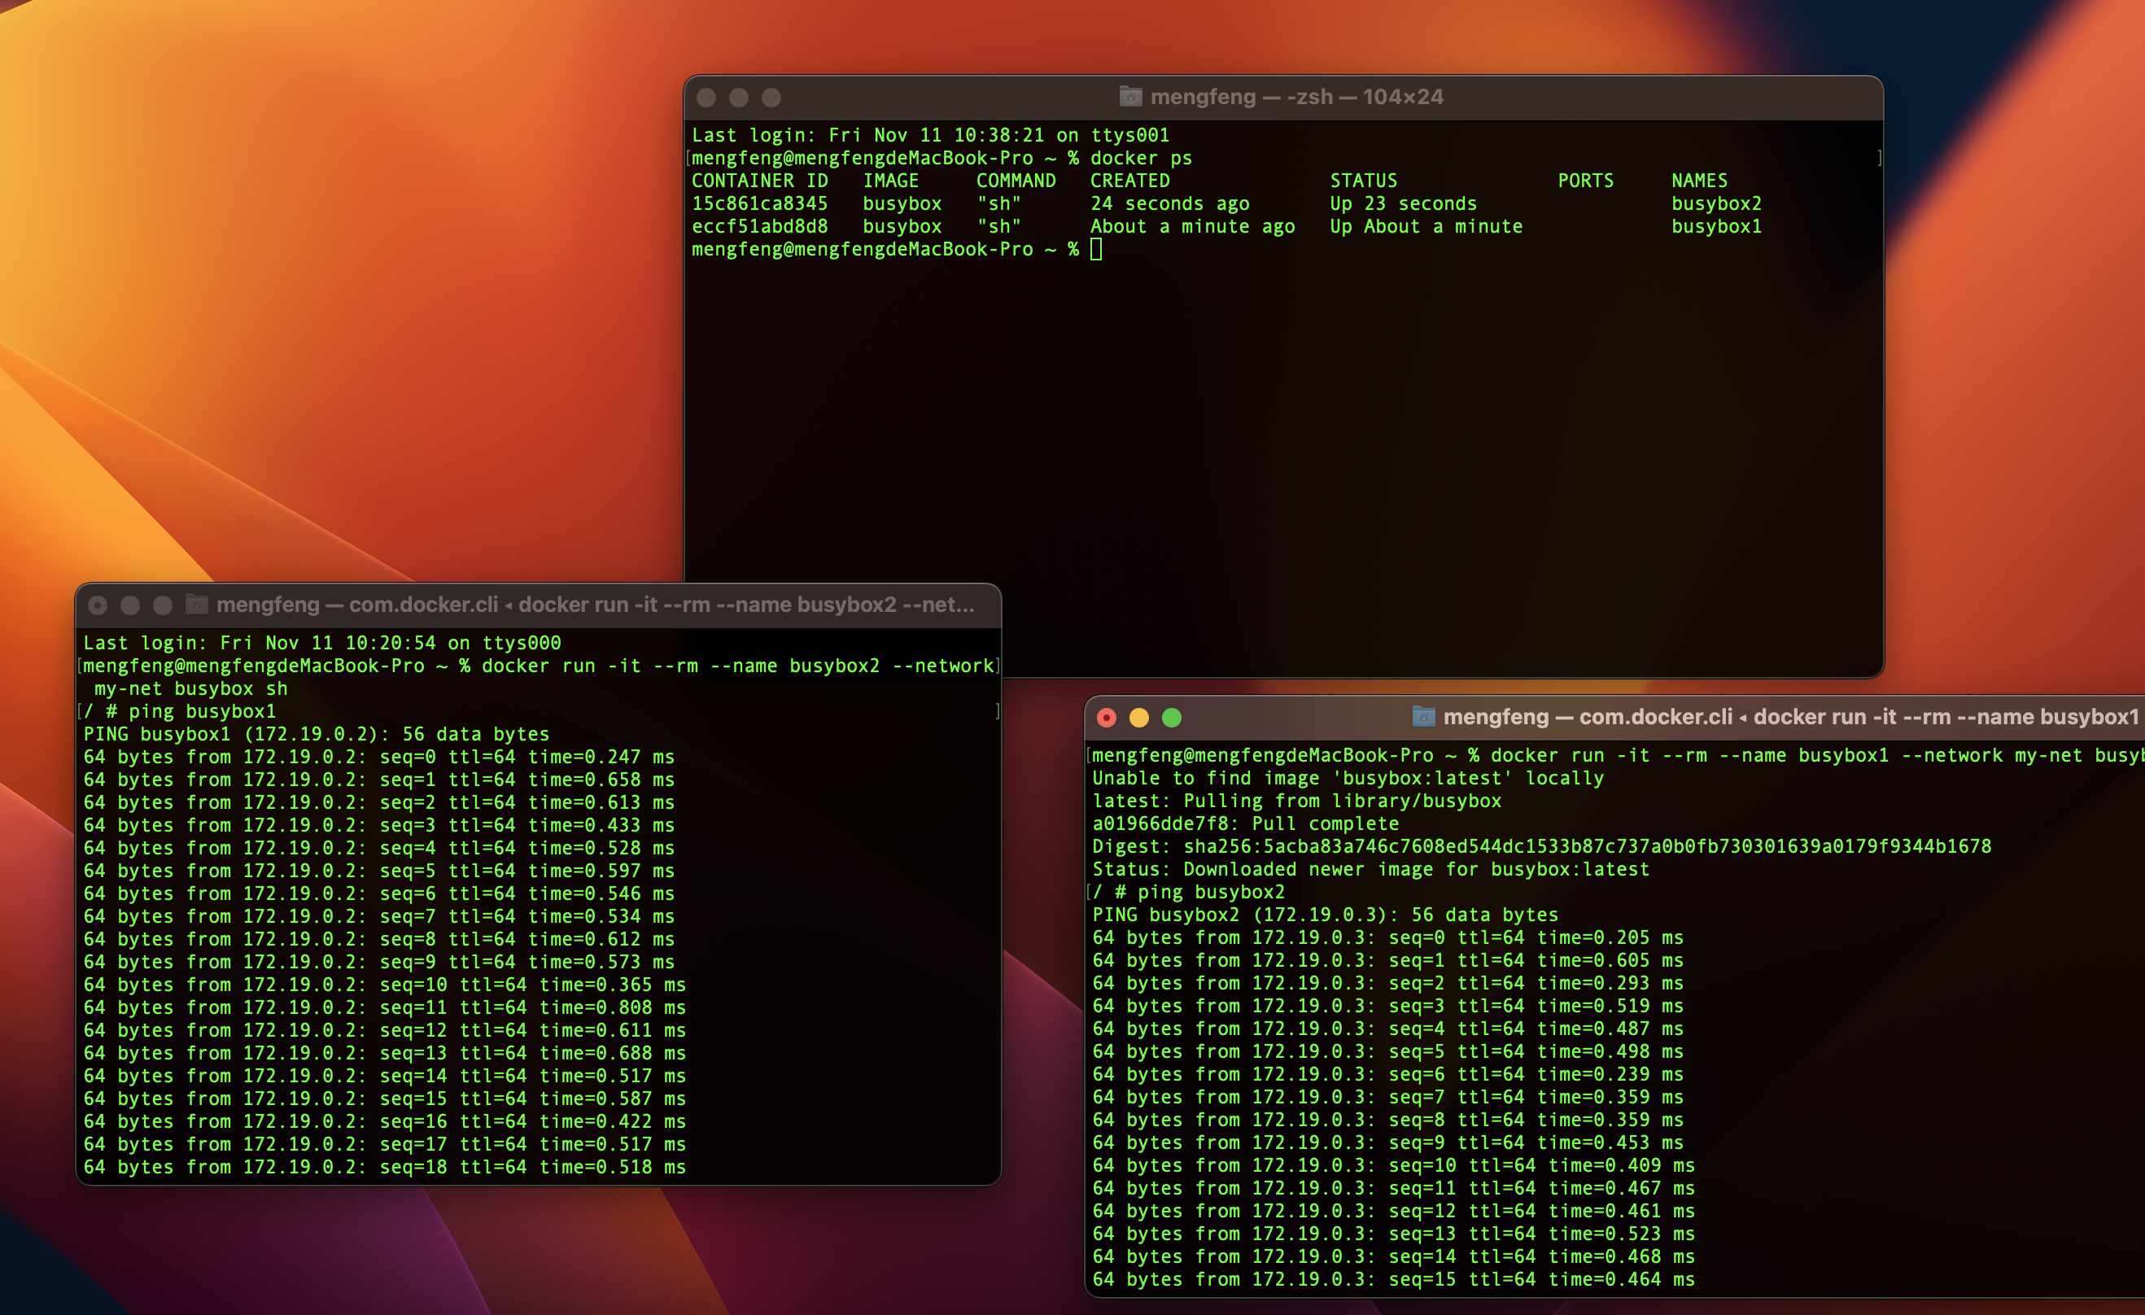Click the busybox1 terminal window title text
2145x1315 pixels.
click(x=1791, y=716)
